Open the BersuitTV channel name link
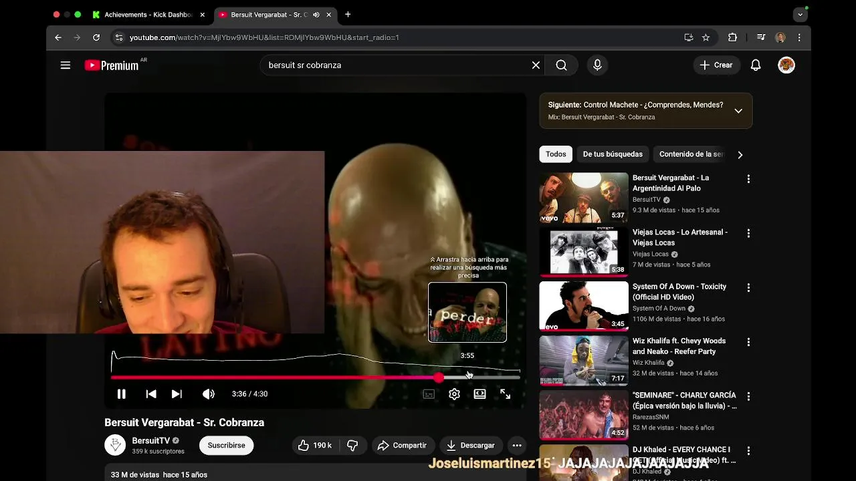Screen dimensions: 856x481 pyautogui.click(x=151, y=440)
